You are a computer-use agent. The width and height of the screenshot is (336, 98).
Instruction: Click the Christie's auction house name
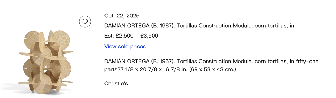[116, 84]
